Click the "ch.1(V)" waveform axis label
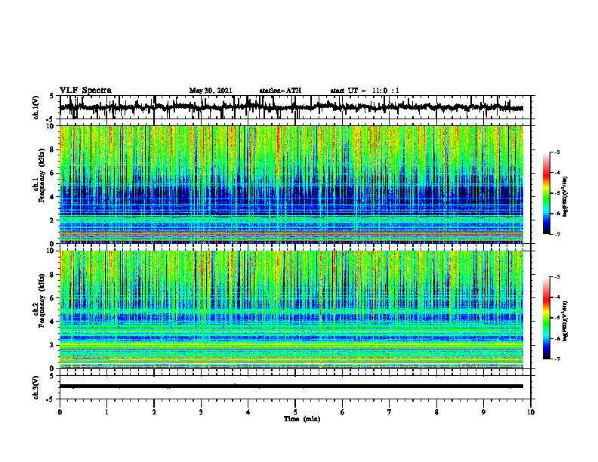 point(36,107)
